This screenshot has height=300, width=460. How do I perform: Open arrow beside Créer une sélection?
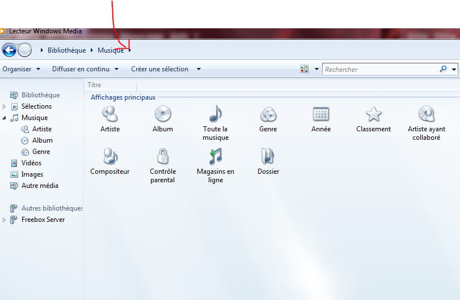tap(199, 70)
